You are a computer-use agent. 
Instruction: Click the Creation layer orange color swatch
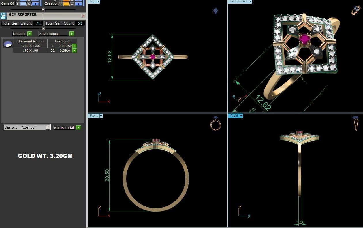coord(66,4)
